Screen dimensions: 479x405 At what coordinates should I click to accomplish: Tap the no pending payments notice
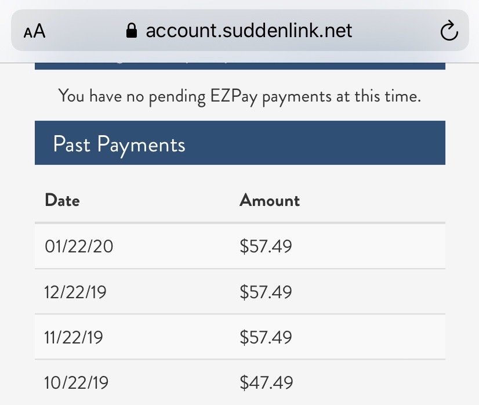pos(239,95)
